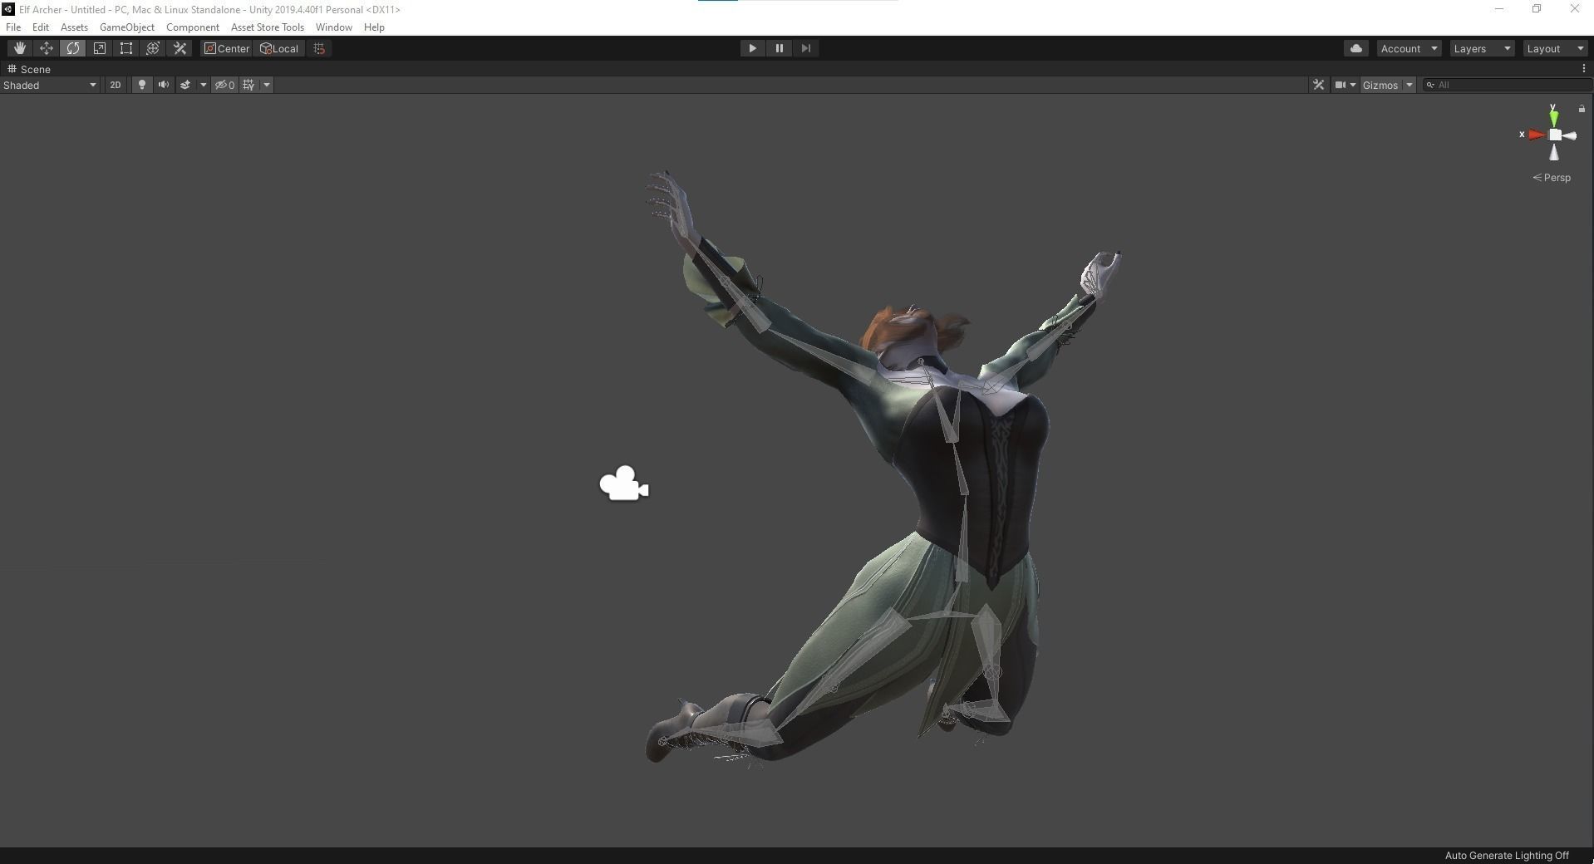
Task: Open the Shaded draw mode dropdown
Action: (x=50, y=85)
